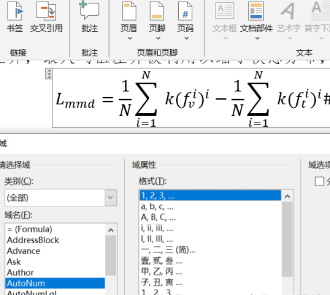
Task: Insert a new 批注 comment
Action: click(x=90, y=17)
